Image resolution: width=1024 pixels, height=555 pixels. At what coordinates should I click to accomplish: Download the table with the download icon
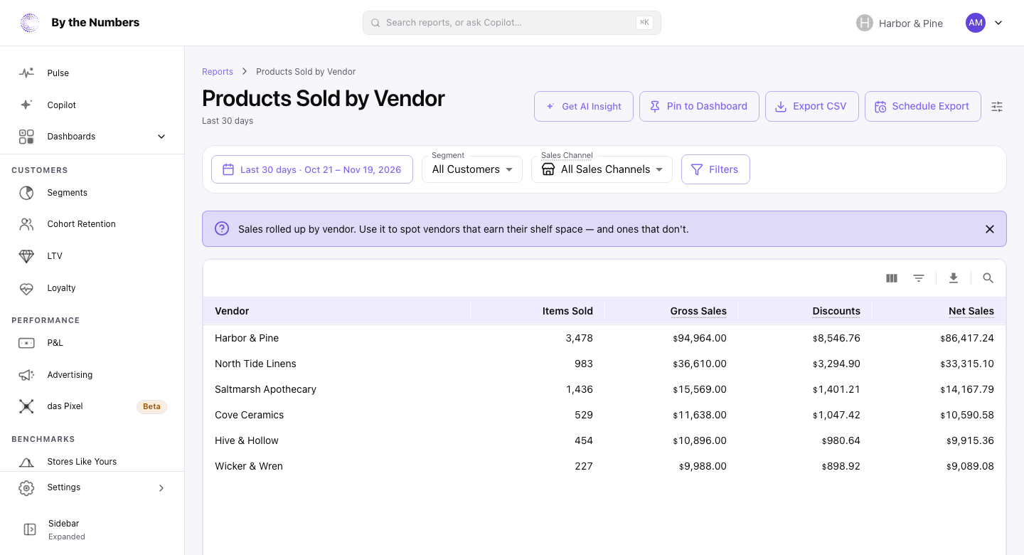pos(954,278)
